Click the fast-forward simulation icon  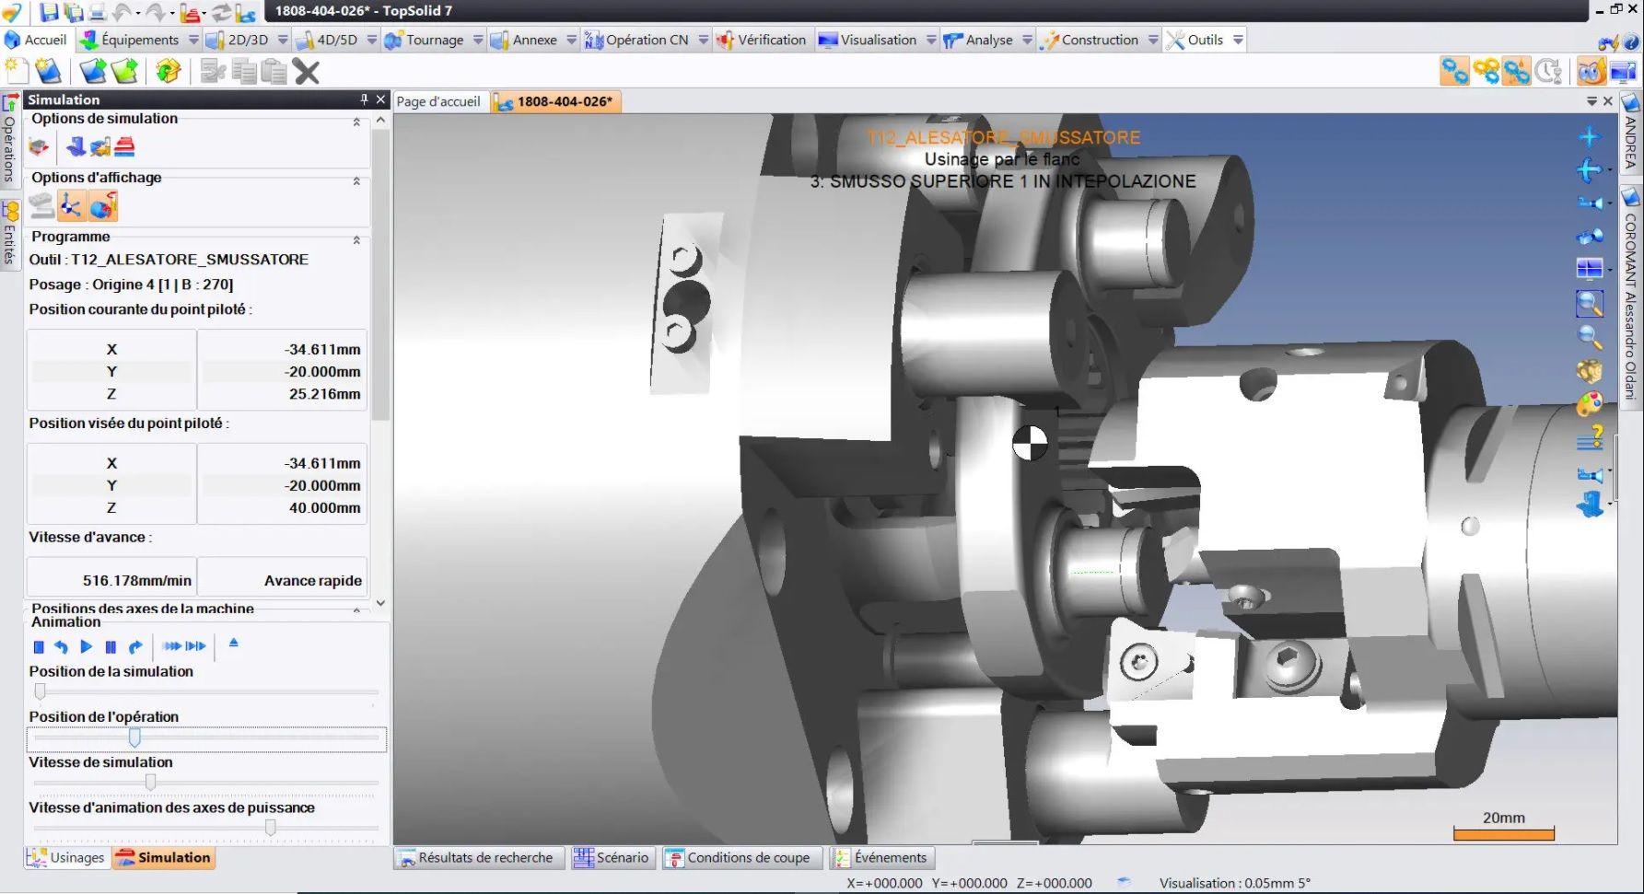[172, 646]
